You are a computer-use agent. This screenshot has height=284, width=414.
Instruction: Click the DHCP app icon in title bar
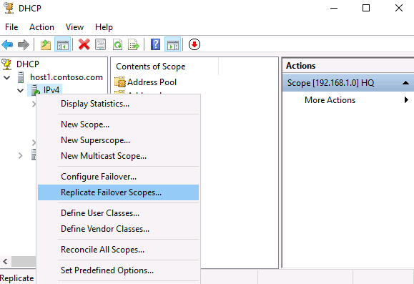coord(9,8)
